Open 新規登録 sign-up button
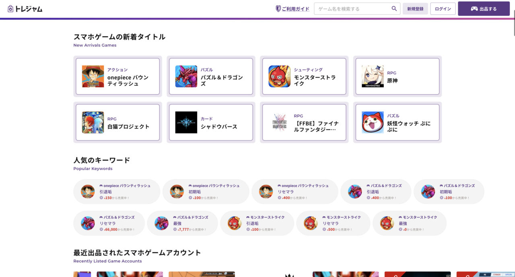 tap(415, 8)
